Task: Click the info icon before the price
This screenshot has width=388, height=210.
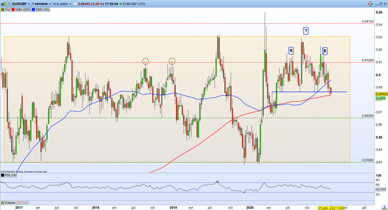Action: [75, 4]
